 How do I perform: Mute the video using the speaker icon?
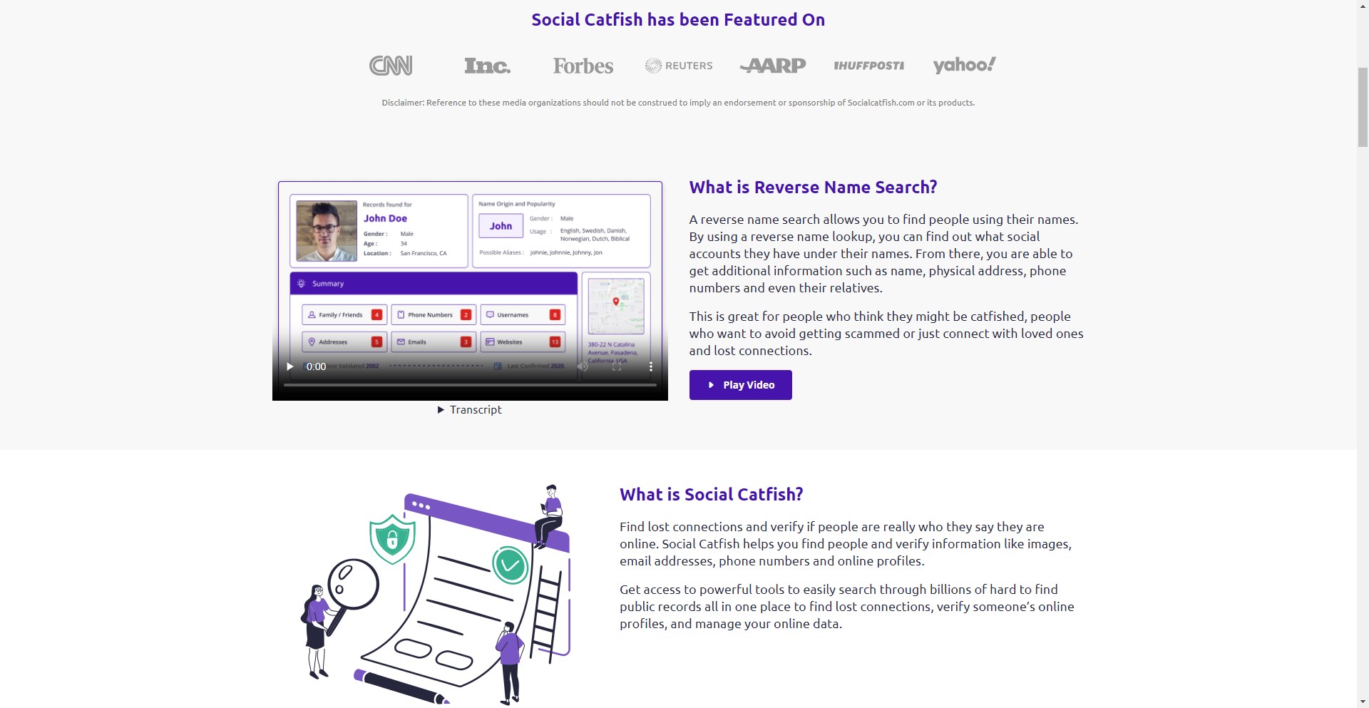583,366
